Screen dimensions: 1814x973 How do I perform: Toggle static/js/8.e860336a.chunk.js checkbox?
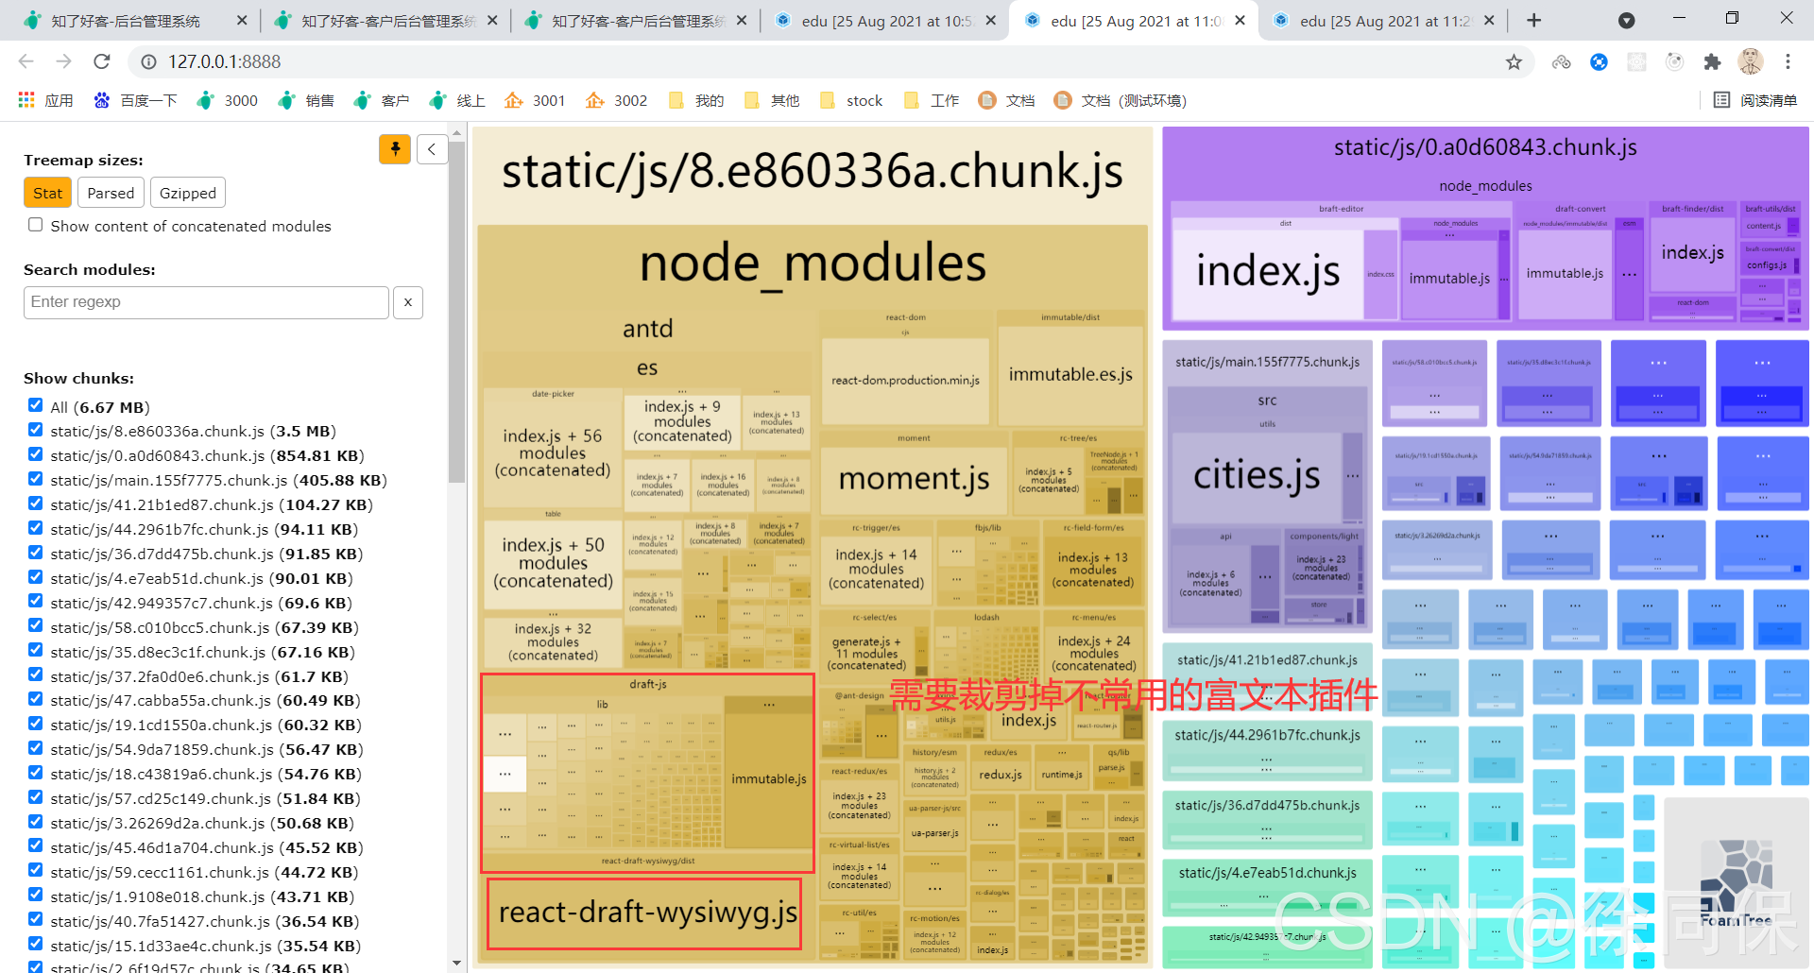click(x=36, y=430)
